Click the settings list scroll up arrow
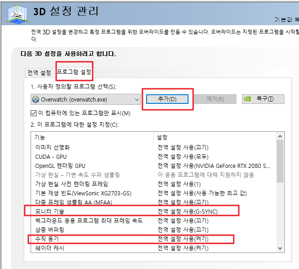This screenshot has height=269, width=299. (x=280, y=136)
